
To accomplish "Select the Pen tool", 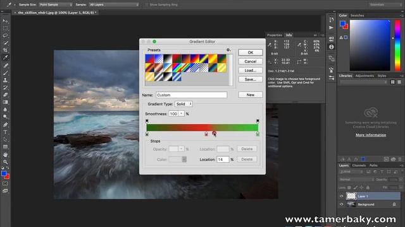I will tap(6, 125).
